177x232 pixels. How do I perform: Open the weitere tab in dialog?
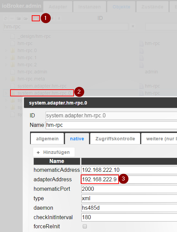159,139
